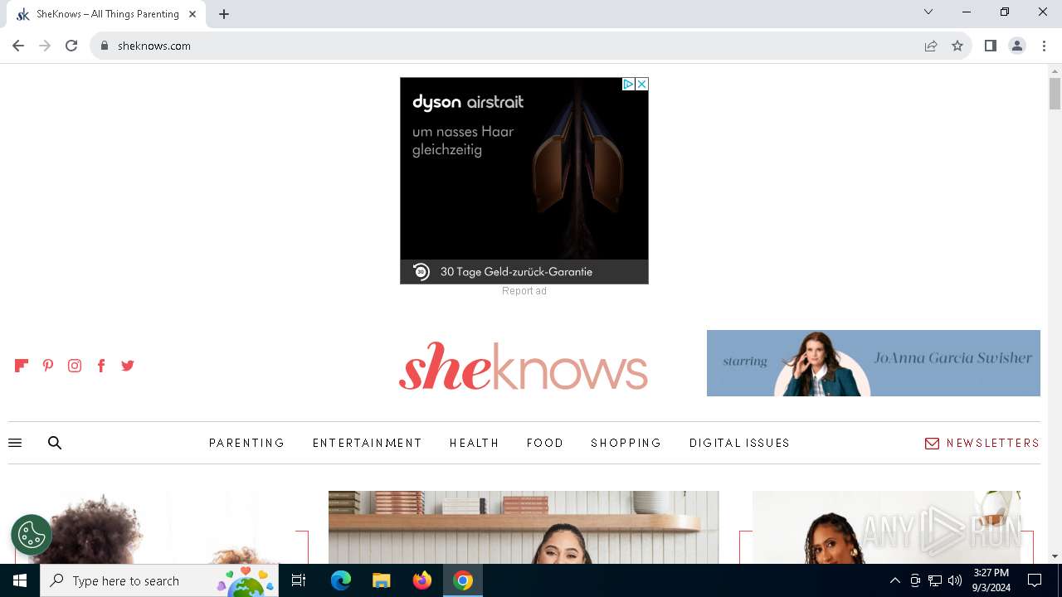Open the Health section
The image size is (1062, 597).
coord(475,443)
